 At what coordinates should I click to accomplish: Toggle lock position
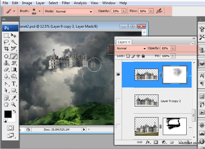click(x=138, y=56)
